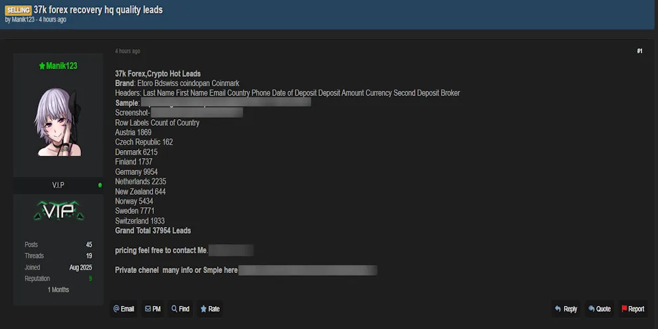Click the blurred private channel link
The image size is (658, 329).
click(307, 270)
